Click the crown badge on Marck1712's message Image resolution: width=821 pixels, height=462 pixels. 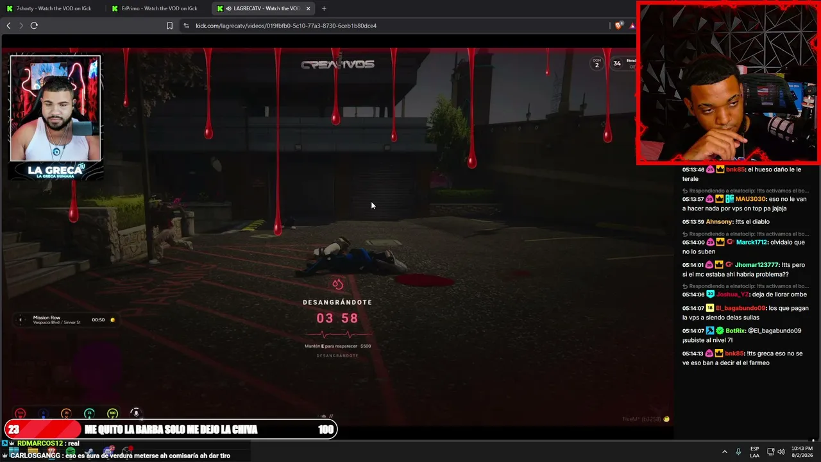click(720, 242)
